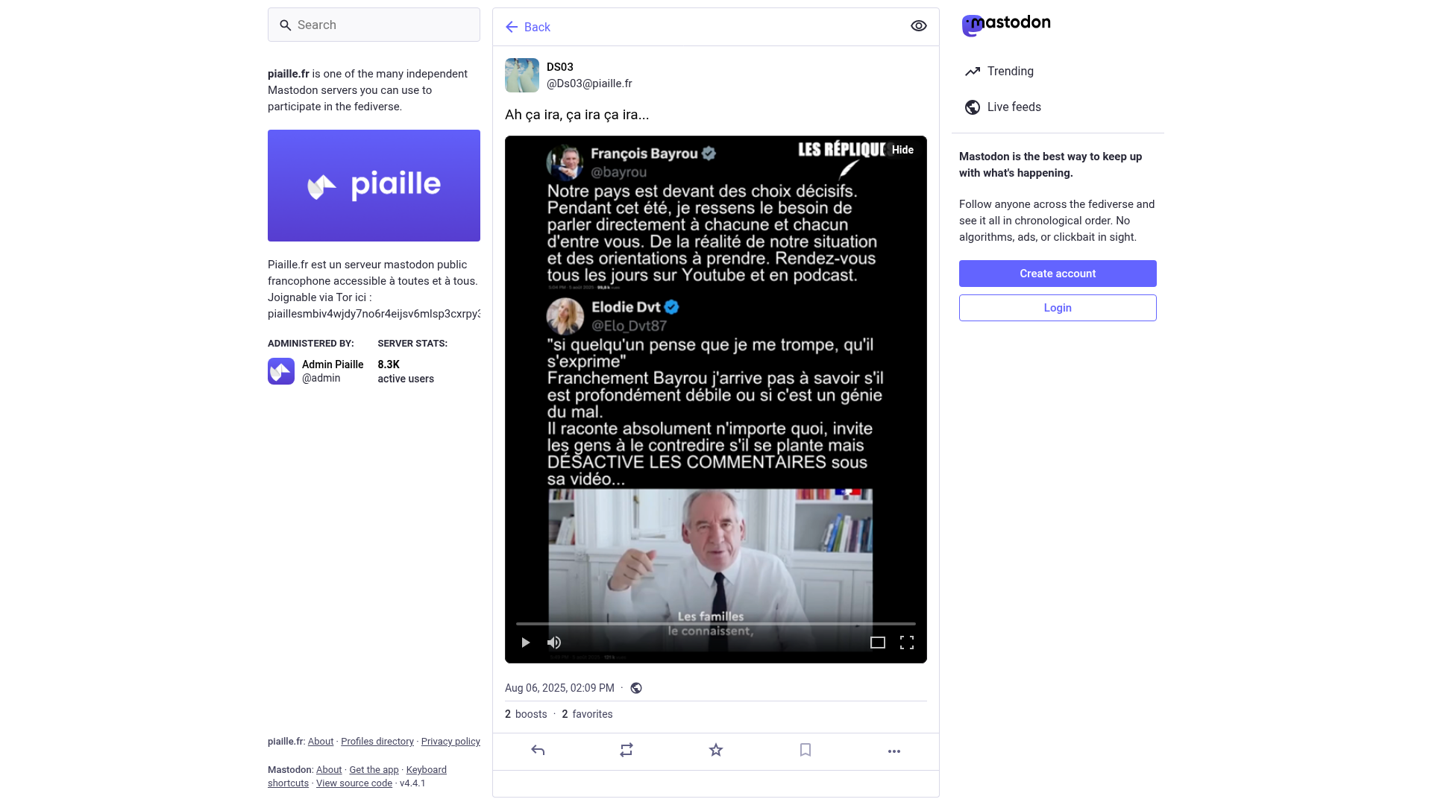Image resolution: width=1432 pixels, height=805 pixels.
Task: Toggle media visibility with eye icon
Action: point(919,26)
